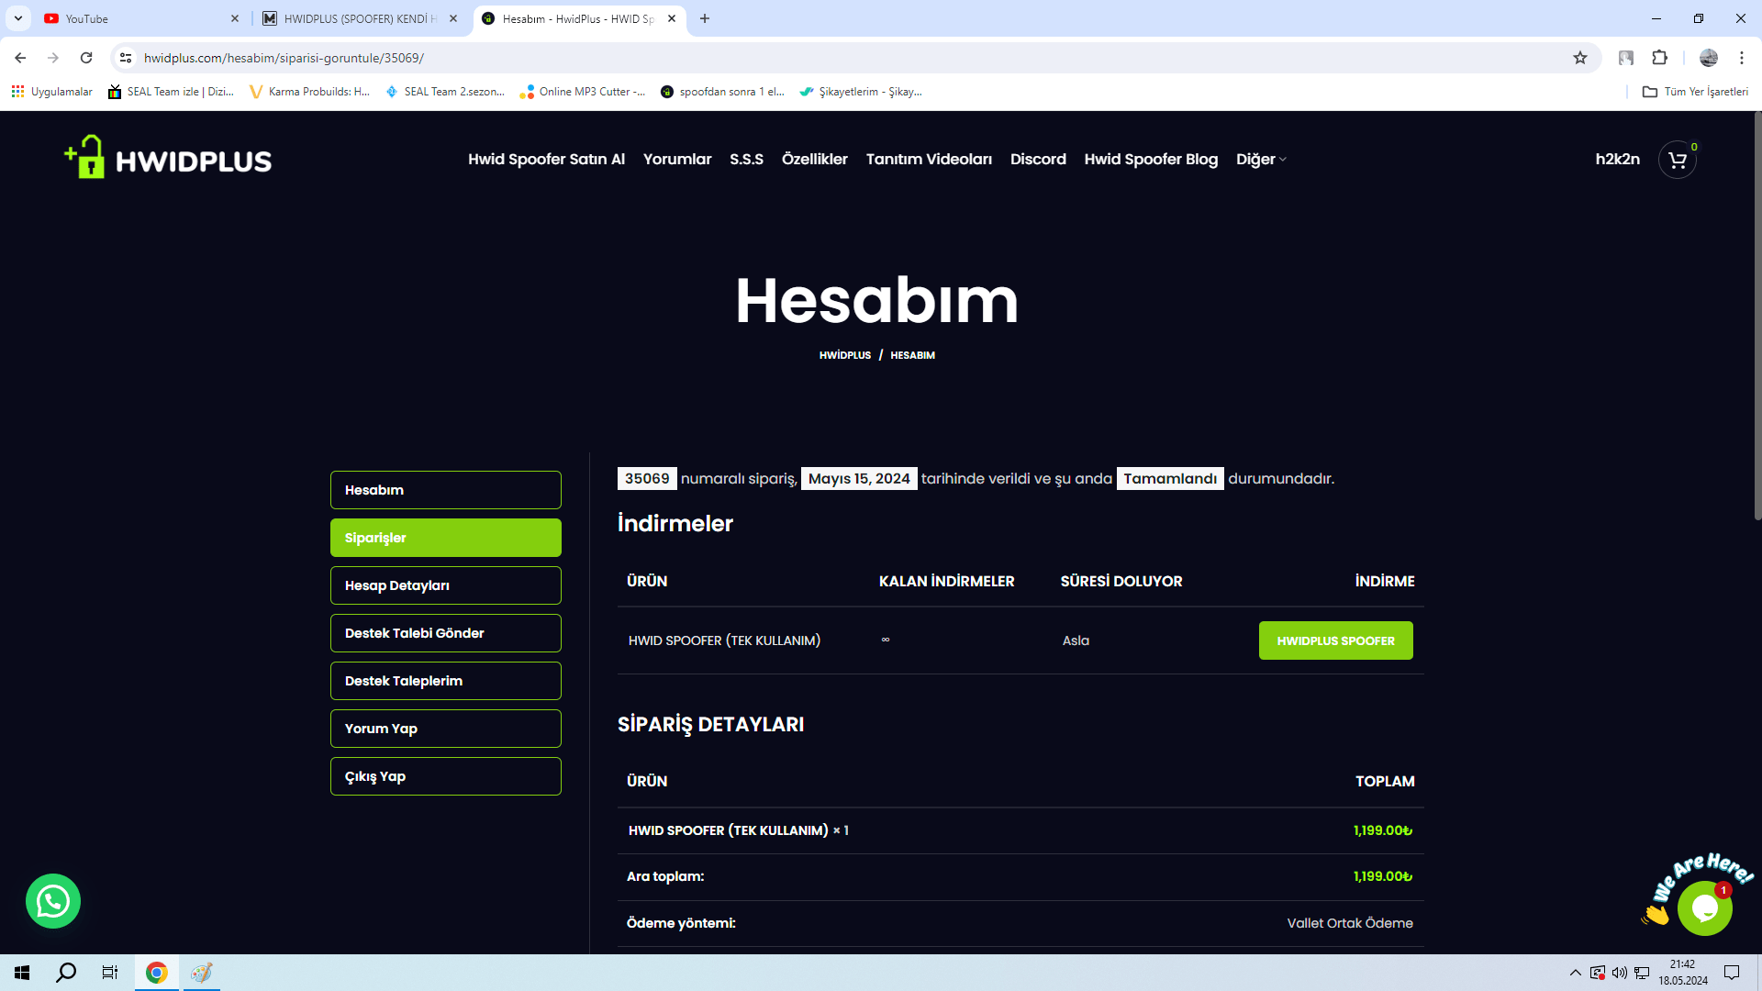Open the shopping cart icon
1762x991 pixels.
click(x=1677, y=160)
